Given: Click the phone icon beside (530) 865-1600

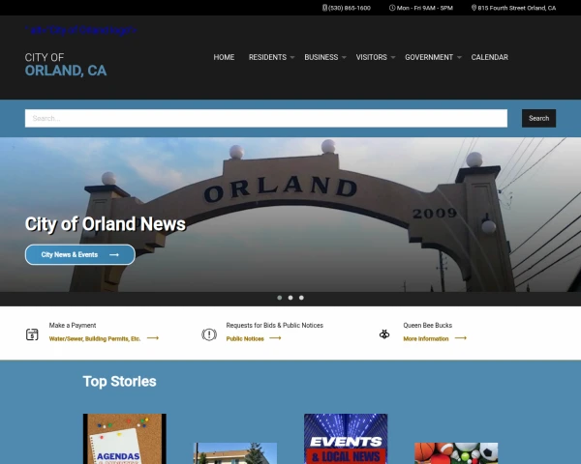Looking at the screenshot, I should coord(324,8).
